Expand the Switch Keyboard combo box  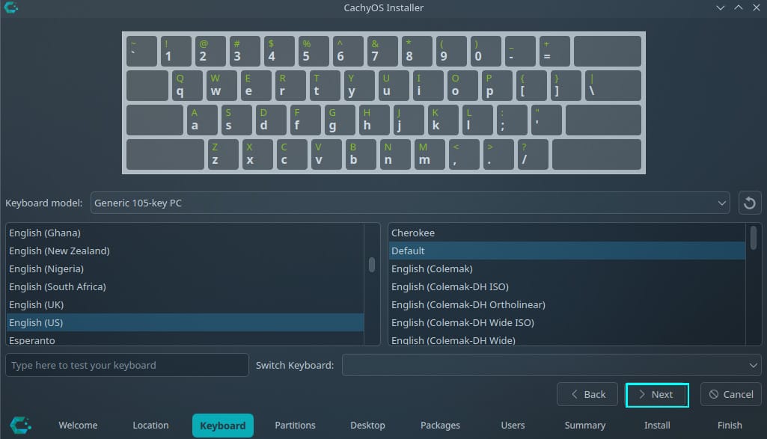tap(551, 365)
